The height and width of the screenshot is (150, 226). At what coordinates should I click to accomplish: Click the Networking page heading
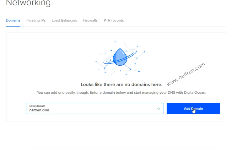pos(28,3)
